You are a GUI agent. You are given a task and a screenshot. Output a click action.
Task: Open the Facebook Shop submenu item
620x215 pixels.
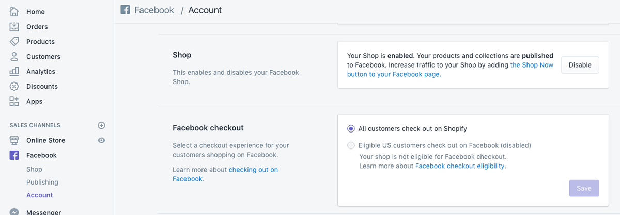(34, 169)
